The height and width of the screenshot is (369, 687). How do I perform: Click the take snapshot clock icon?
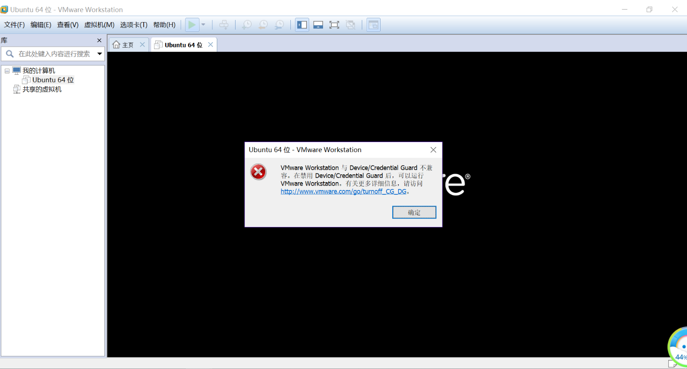pos(246,25)
